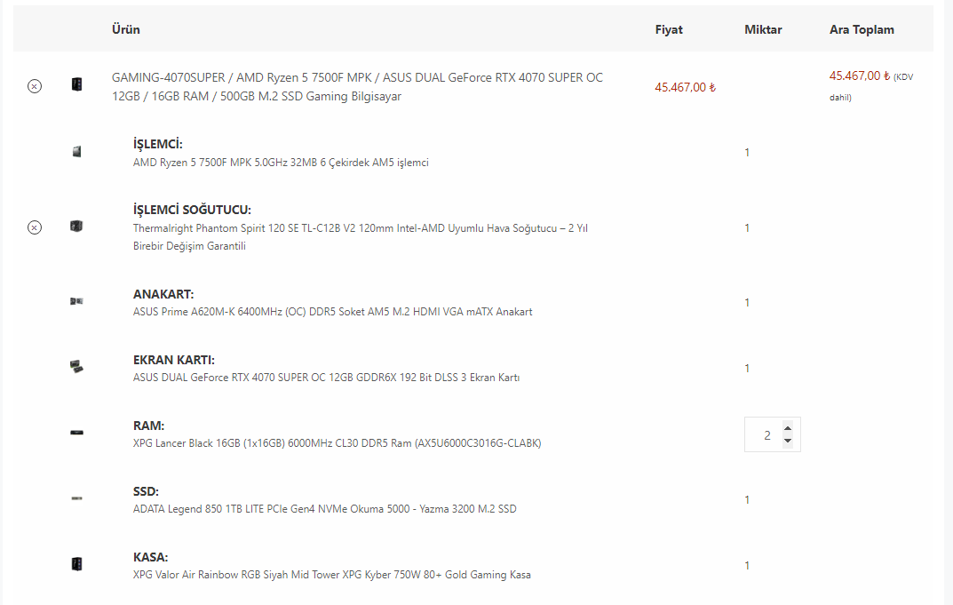
Task: Decrease RAM quantity with down arrow
Action: (788, 441)
